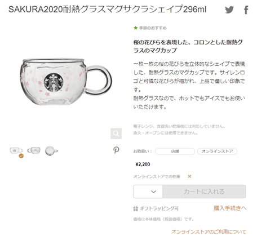Image resolution: width=257 pixels, height=245 pixels.
Task: Pin product with Pinterest icon
Action: point(116,150)
